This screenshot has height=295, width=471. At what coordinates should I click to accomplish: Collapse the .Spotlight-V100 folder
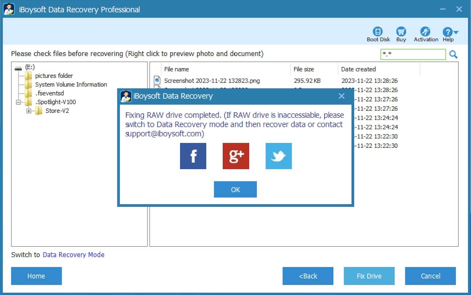pos(18,102)
